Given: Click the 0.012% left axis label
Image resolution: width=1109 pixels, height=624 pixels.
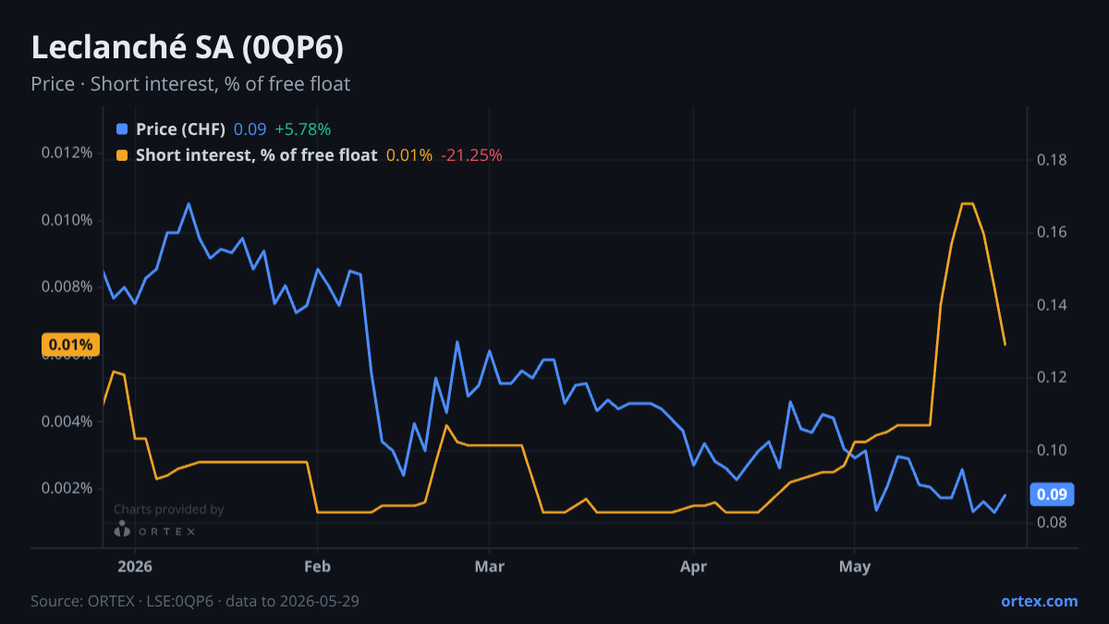Looking at the screenshot, I should coord(67,153).
